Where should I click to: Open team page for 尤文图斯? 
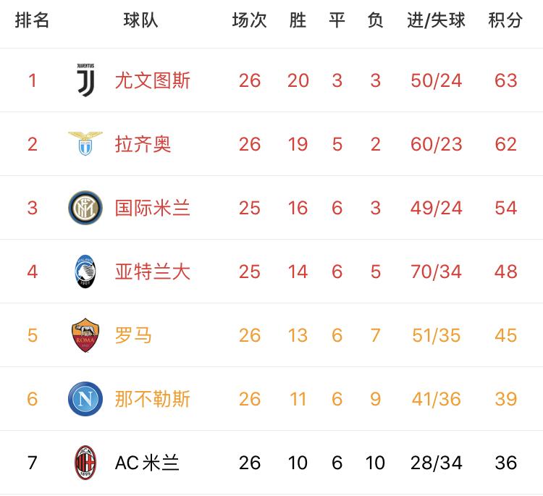pos(152,80)
